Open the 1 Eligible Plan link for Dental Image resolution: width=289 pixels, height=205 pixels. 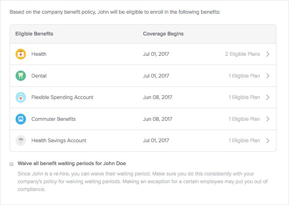244,76
